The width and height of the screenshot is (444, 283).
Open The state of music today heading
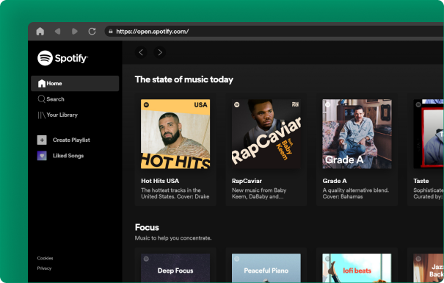click(x=184, y=79)
